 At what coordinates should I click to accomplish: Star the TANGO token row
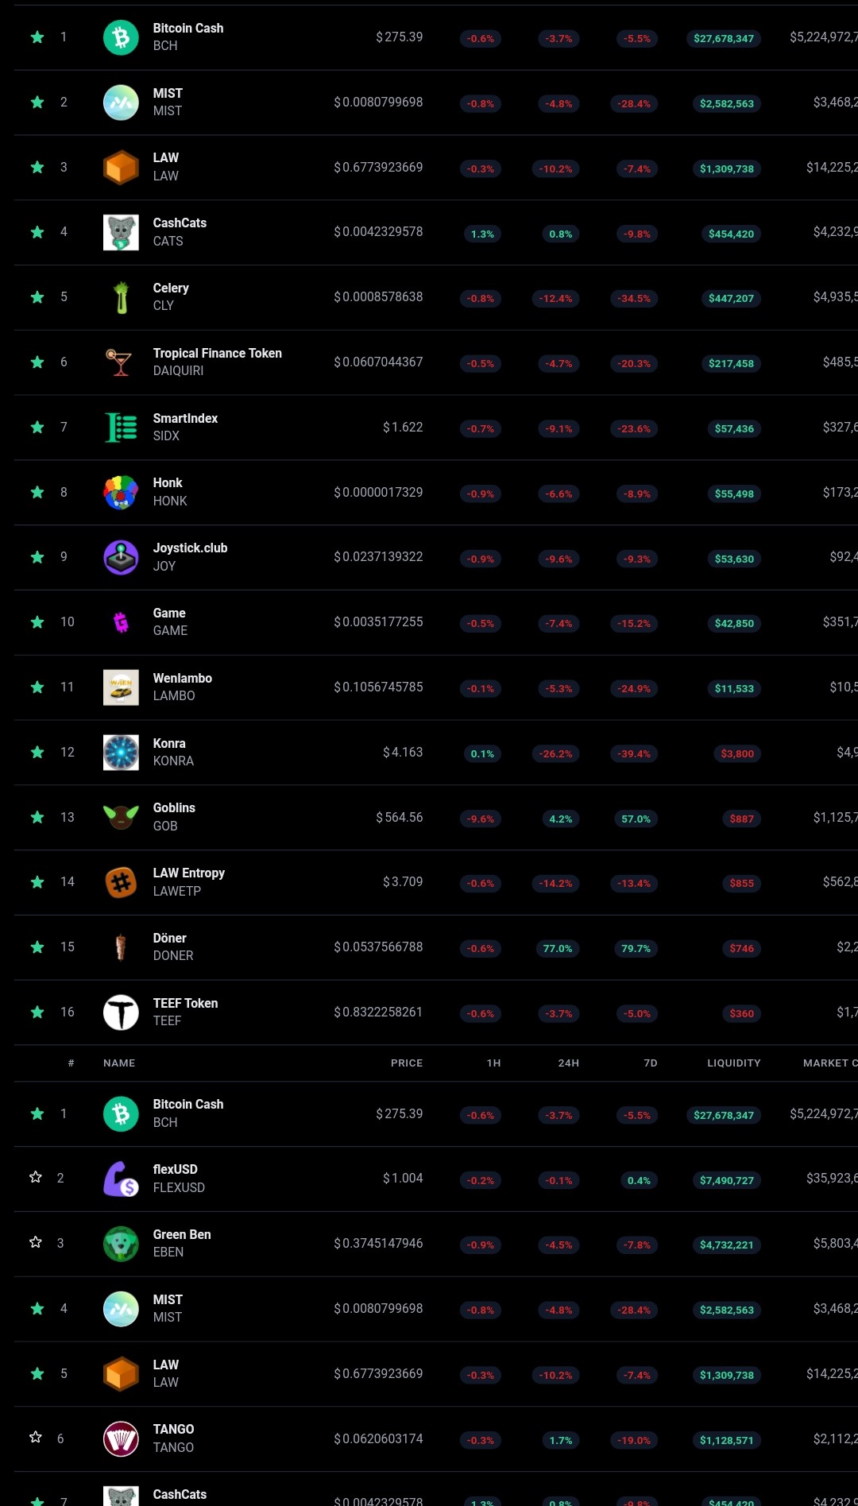click(x=36, y=1437)
